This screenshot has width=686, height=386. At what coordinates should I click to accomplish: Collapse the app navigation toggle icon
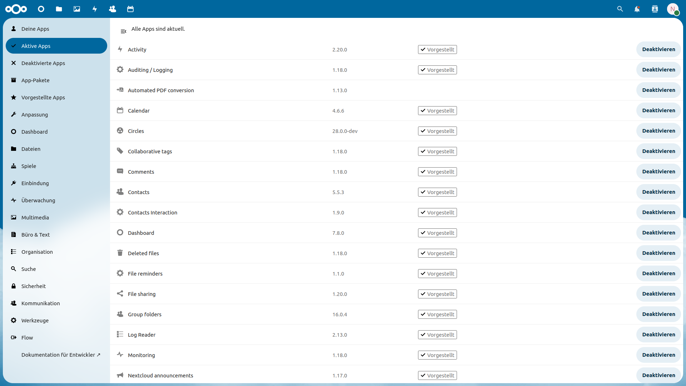coord(124,31)
